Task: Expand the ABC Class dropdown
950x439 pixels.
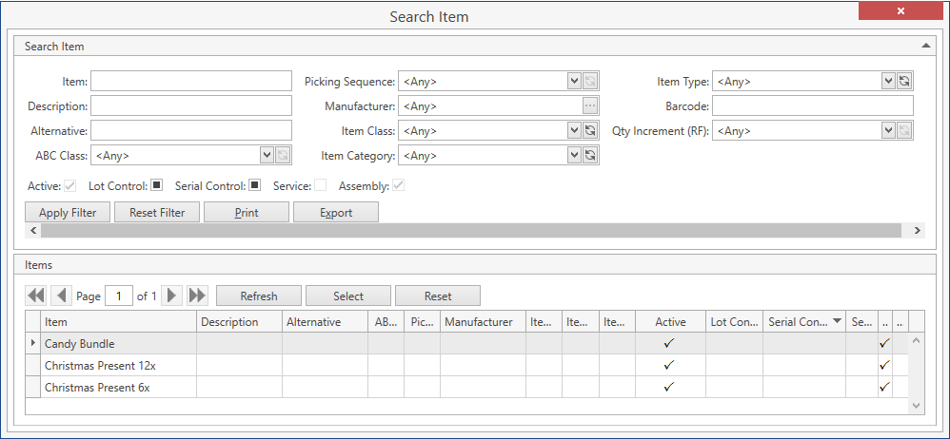Action: click(x=267, y=155)
